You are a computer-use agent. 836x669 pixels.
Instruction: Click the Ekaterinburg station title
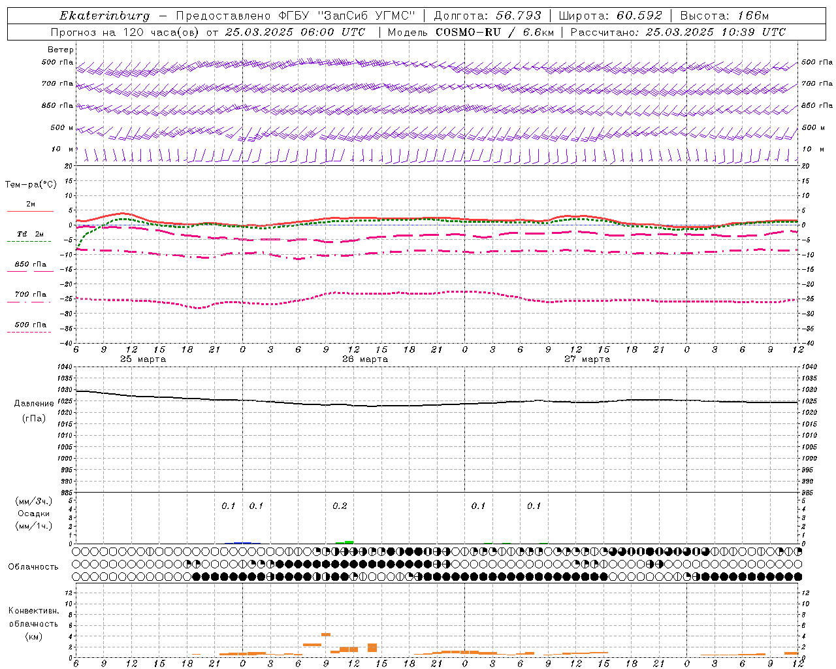coord(104,16)
